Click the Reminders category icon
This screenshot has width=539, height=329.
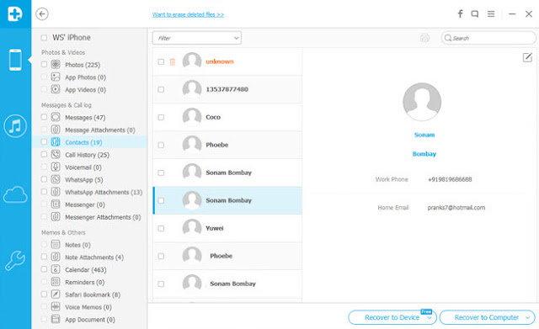[56, 282]
